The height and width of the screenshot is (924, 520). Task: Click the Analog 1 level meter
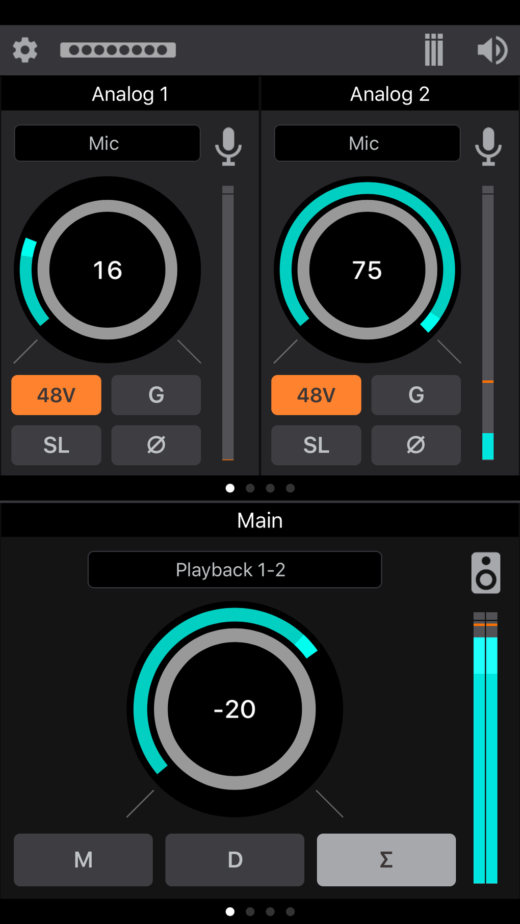coord(228,323)
